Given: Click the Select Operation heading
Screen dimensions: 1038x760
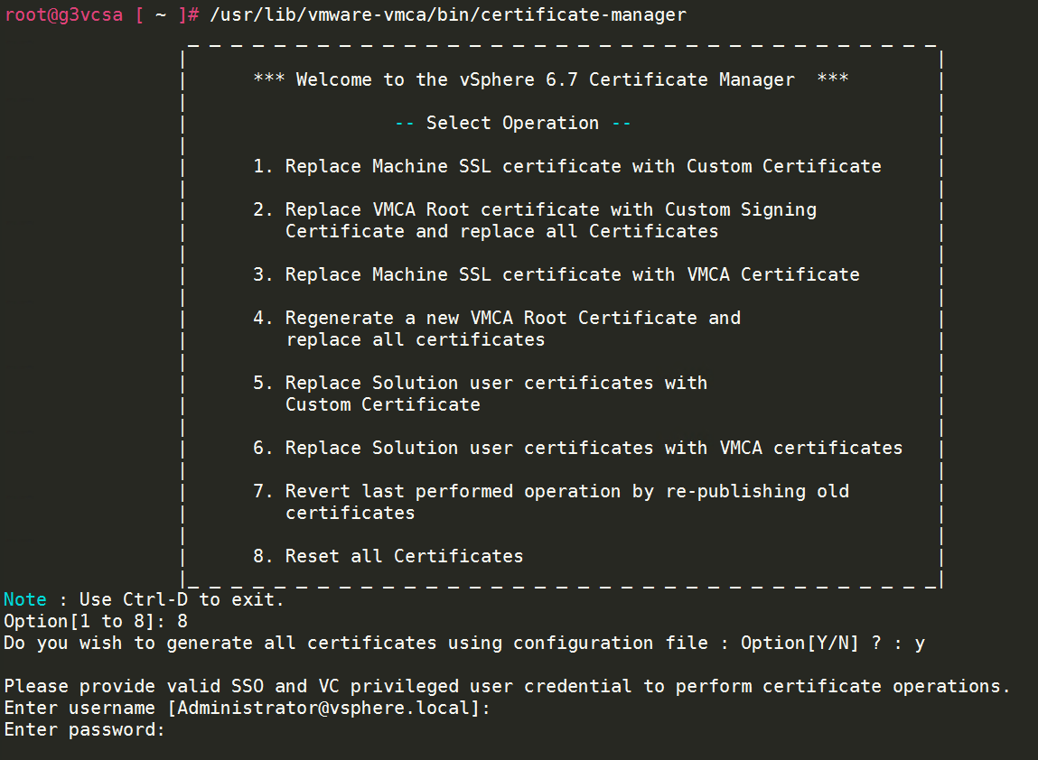Looking at the screenshot, I should (x=512, y=123).
